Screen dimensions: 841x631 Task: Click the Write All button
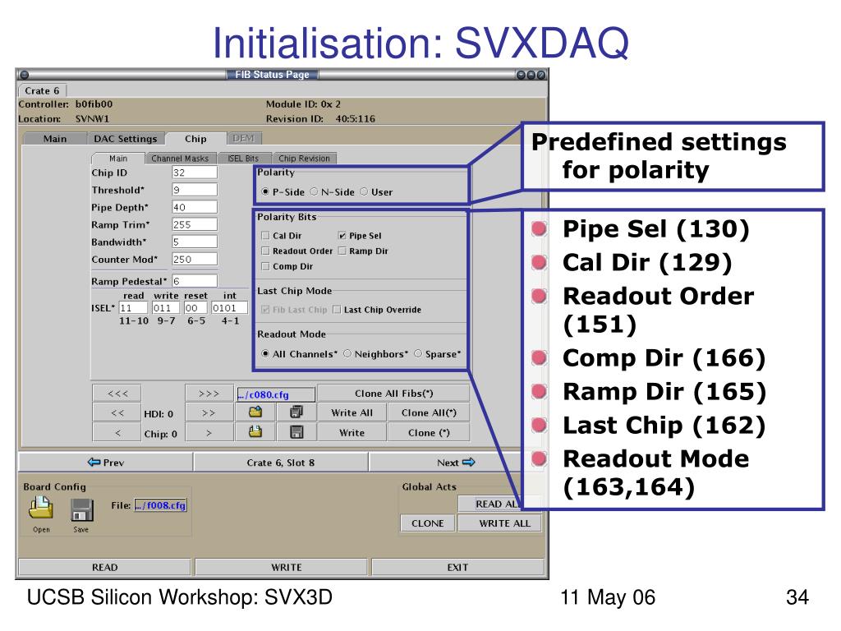click(352, 412)
